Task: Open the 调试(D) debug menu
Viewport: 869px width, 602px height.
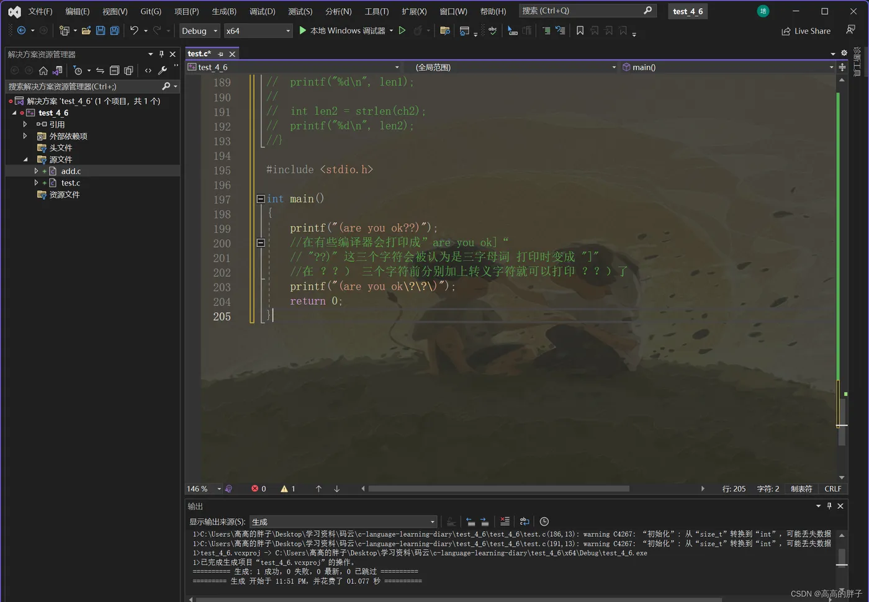Action: [x=263, y=11]
